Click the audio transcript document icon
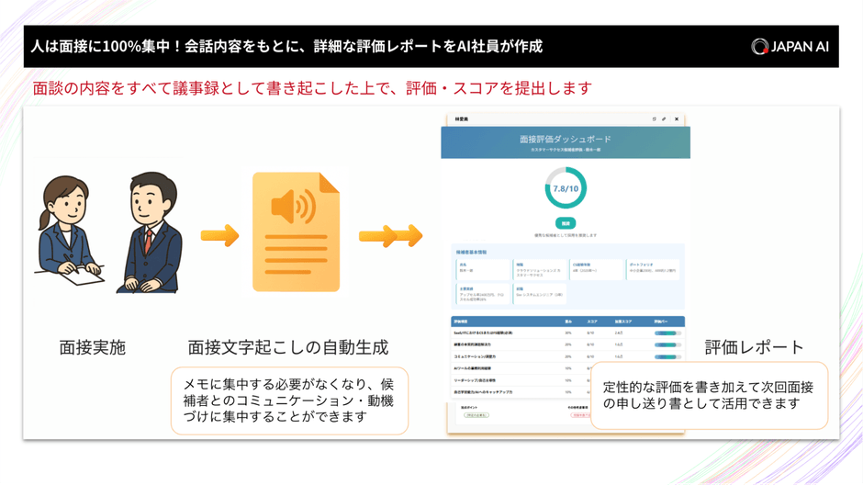The height and width of the screenshot is (485, 863). pyautogui.click(x=296, y=232)
